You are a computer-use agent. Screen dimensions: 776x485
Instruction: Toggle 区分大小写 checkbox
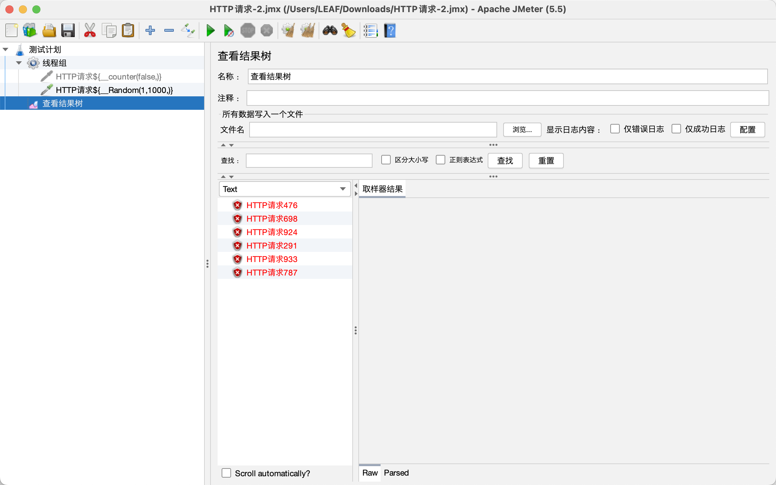pyautogui.click(x=386, y=160)
